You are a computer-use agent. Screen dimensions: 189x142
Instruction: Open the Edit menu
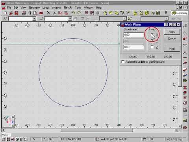[16, 8]
